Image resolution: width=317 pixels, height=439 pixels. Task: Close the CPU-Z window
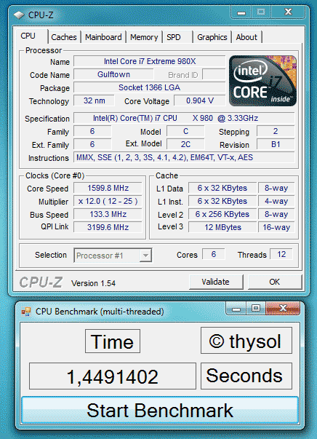[x=288, y=12]
